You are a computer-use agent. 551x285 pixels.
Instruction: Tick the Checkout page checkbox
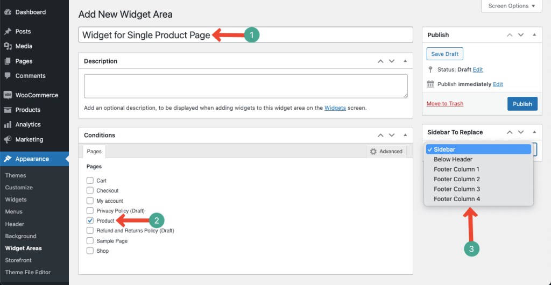point(90,190)
